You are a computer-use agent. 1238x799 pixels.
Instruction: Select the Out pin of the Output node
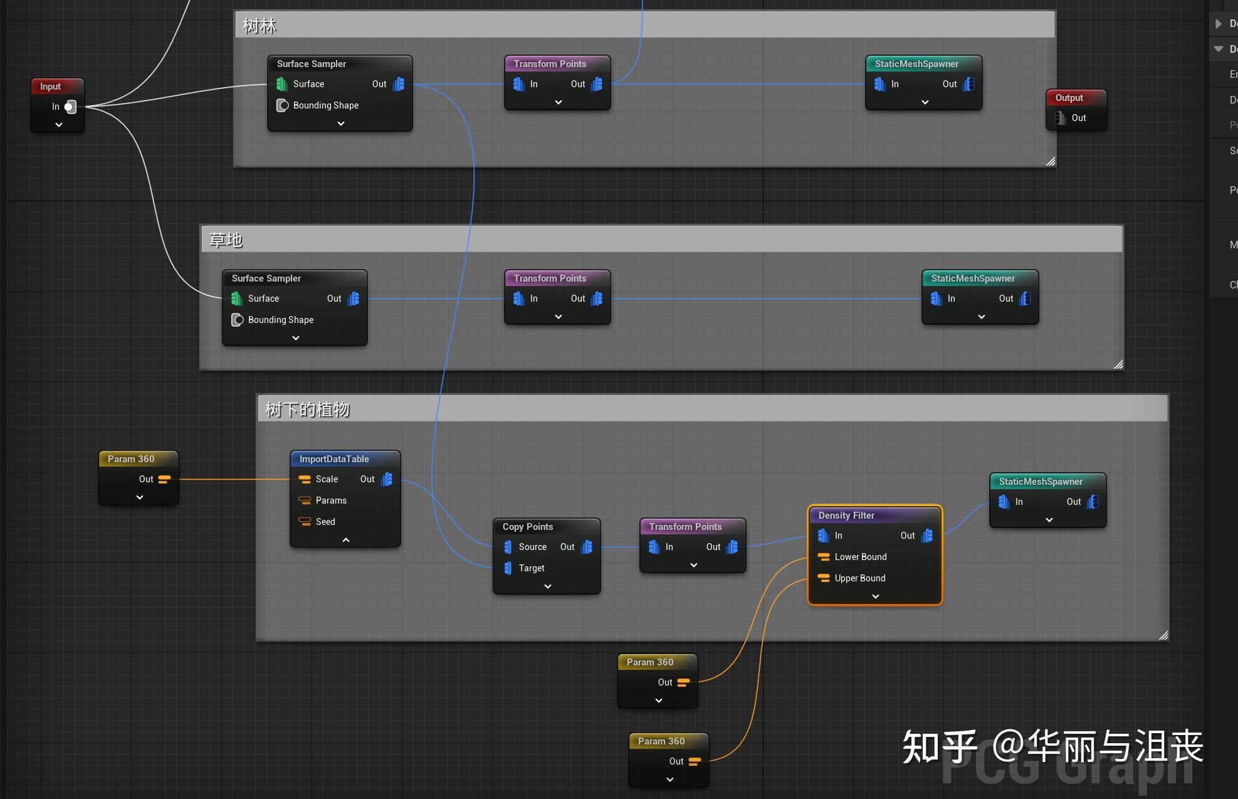coord(1059,118)
